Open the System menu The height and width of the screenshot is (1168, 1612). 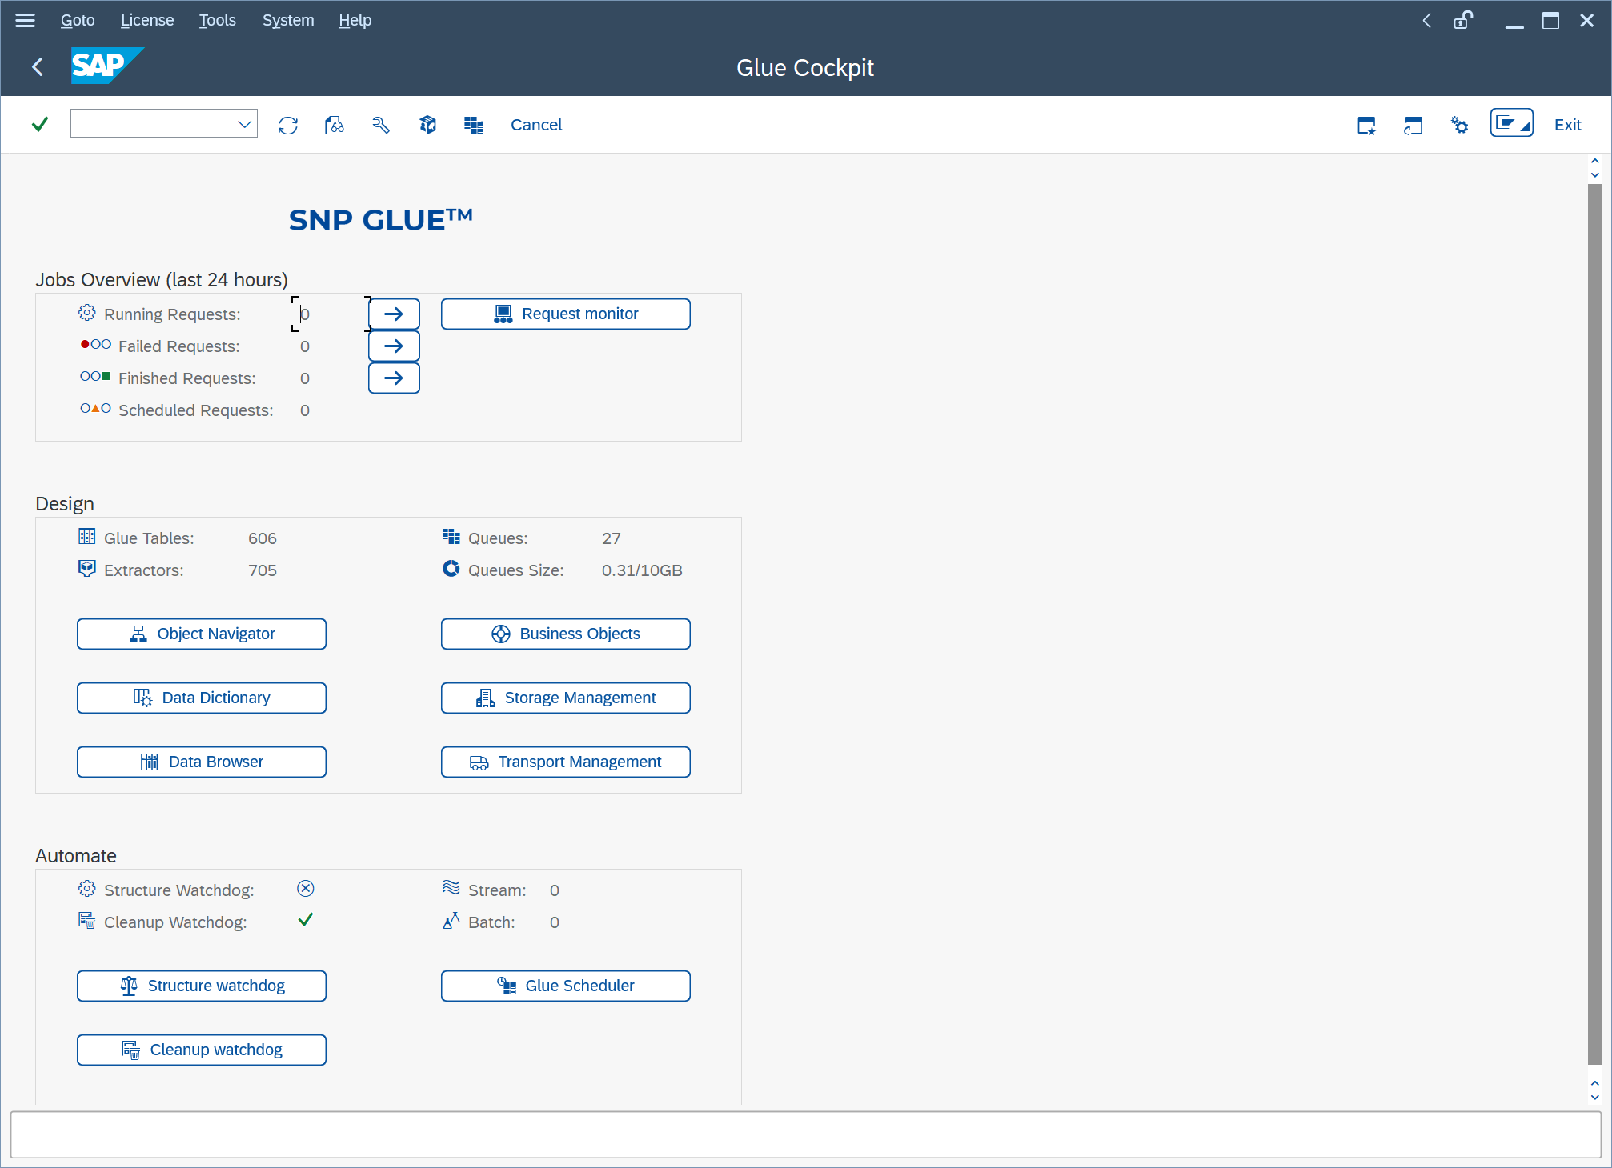click(288, 20)
